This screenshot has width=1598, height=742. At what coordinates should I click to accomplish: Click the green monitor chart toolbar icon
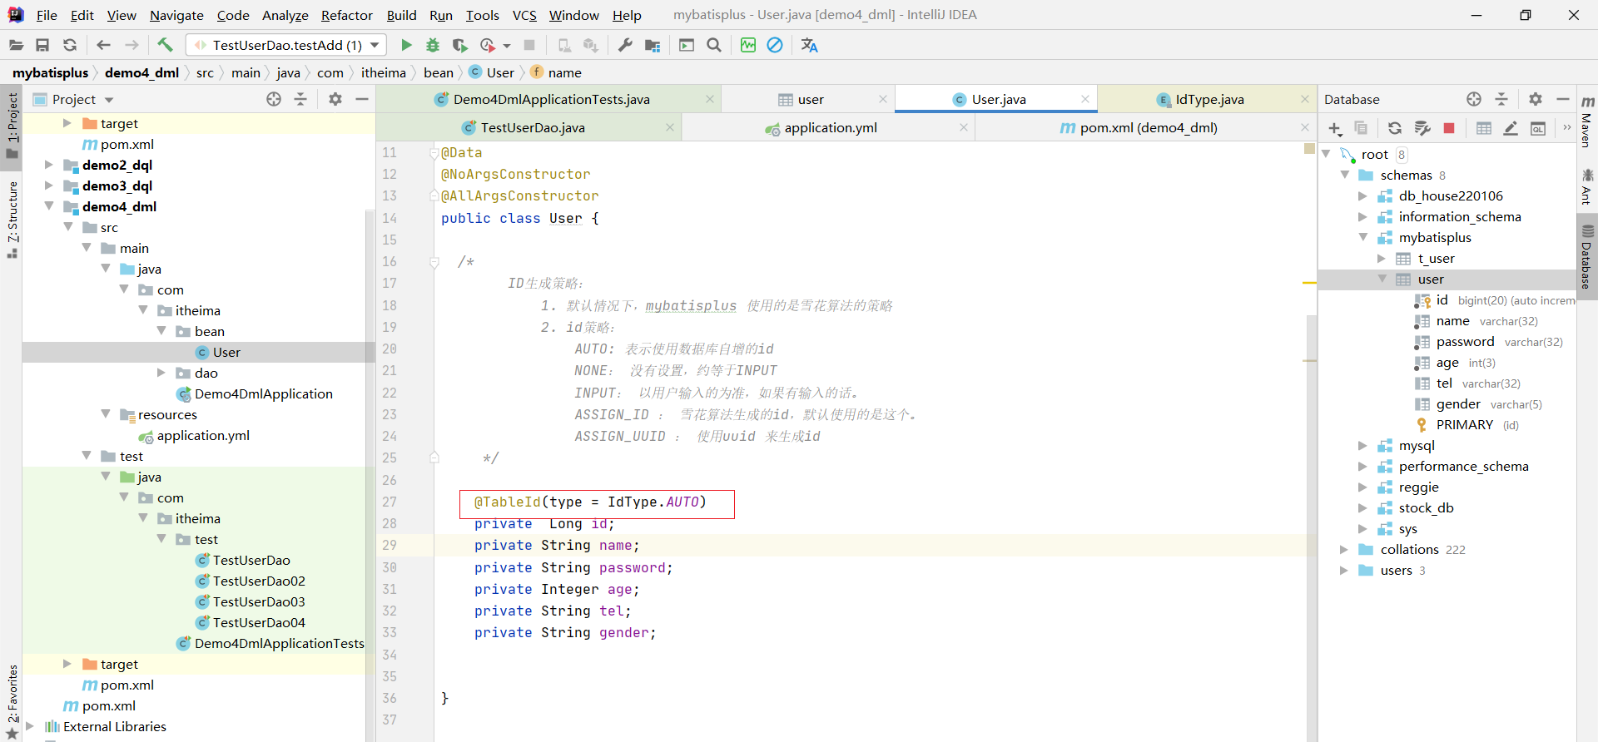point(748,45)
